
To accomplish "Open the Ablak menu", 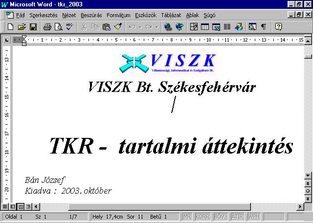I will pyautogui.click(x=192, y=15).
